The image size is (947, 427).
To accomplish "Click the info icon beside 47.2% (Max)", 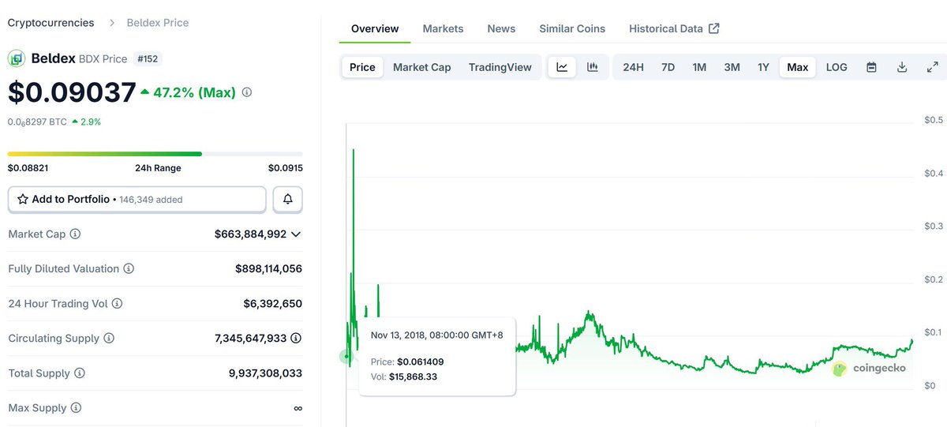I will tap(247, 92).
